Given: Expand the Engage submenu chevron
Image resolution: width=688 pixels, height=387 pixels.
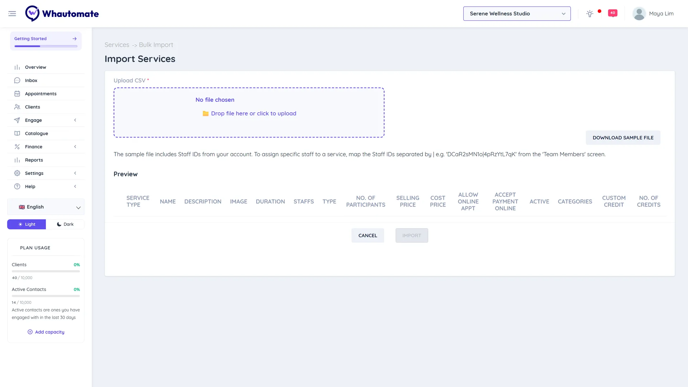Looking at the screenshot, I should click(x=75, y=120).
